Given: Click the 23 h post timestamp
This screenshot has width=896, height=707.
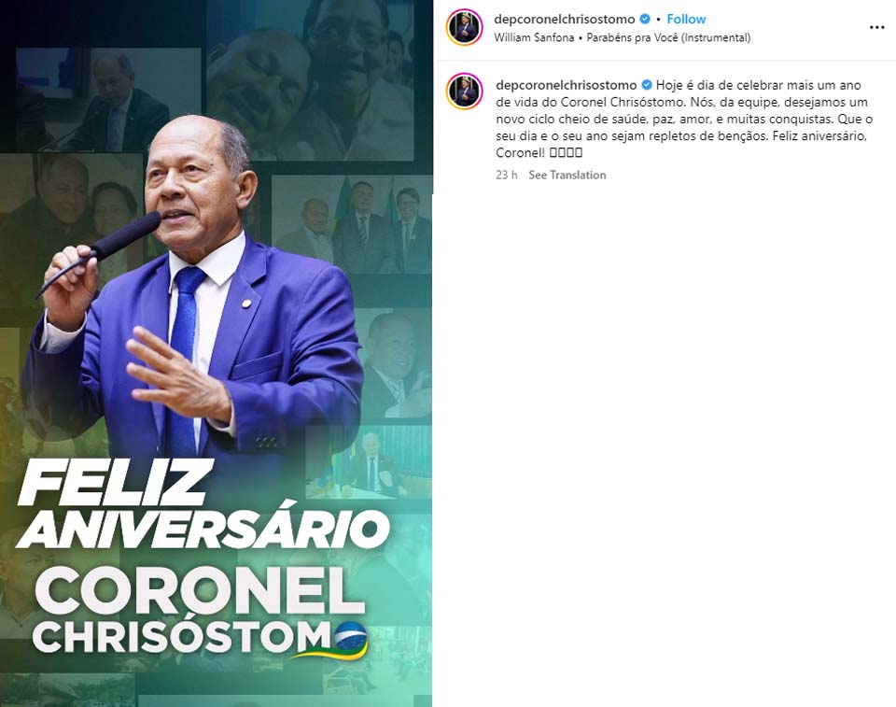Looking at the screenshot, I should click(x=506, y=175).
